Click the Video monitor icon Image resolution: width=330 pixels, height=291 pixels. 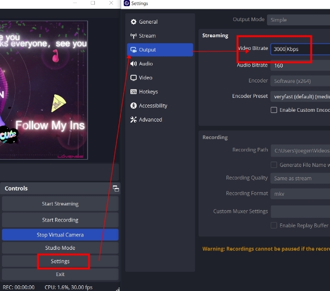pyautogui.click(x=134, y=77)
